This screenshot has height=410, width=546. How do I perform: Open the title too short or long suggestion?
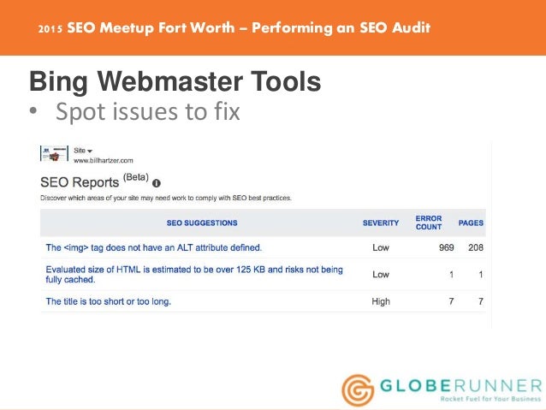[109, 301]
